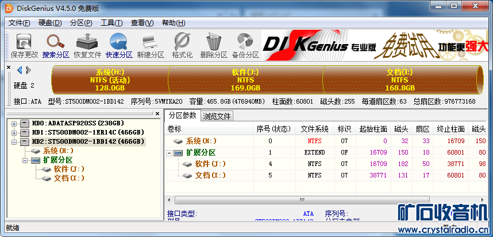Viewport: 493px width, 237px height.
Task: Click the 软件(J:) 169.0GB partition bar
Action: tap(245, 80)
